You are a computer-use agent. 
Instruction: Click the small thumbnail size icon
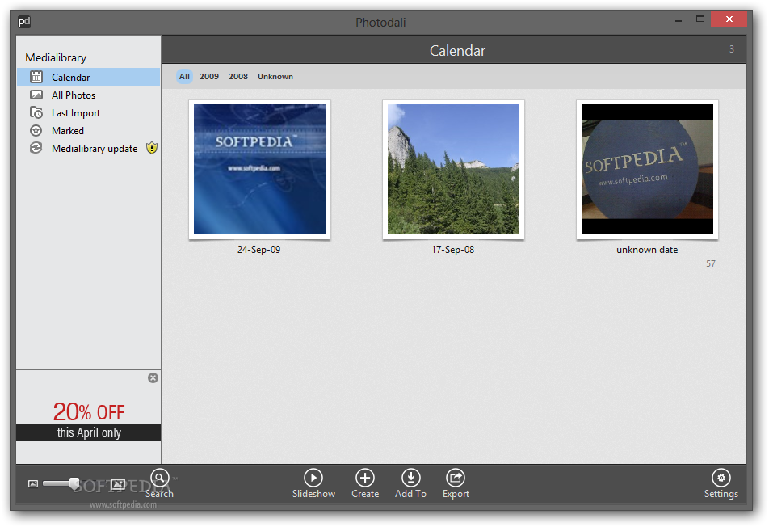[33, 484]
